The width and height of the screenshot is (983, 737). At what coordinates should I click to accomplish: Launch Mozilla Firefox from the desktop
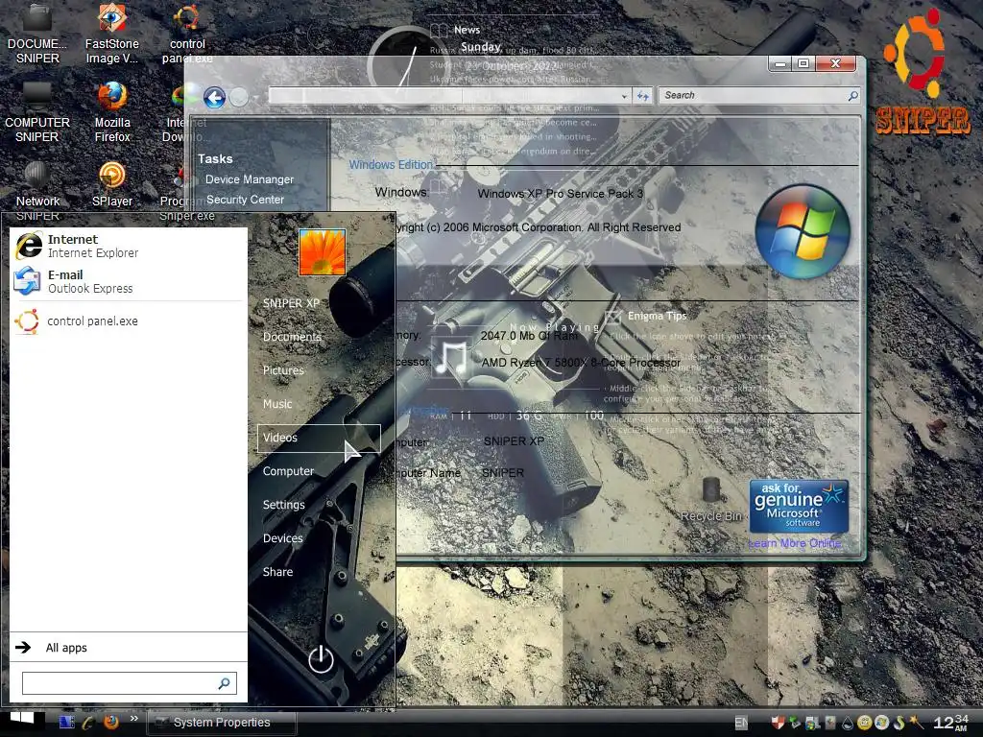[112, 112]
